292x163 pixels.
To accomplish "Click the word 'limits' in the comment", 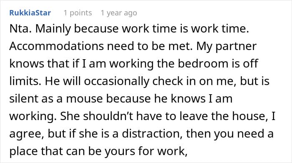I will click(x=24, y=81).
